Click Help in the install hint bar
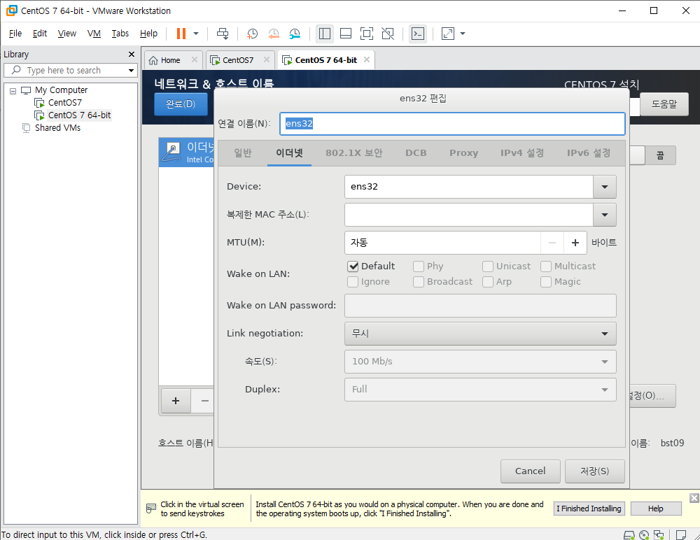 pyautogui.click(x=656, y=509)
